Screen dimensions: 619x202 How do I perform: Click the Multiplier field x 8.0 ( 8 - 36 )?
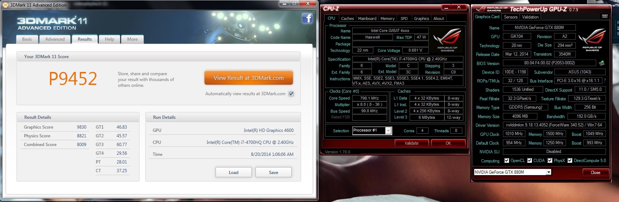(369, 105)
